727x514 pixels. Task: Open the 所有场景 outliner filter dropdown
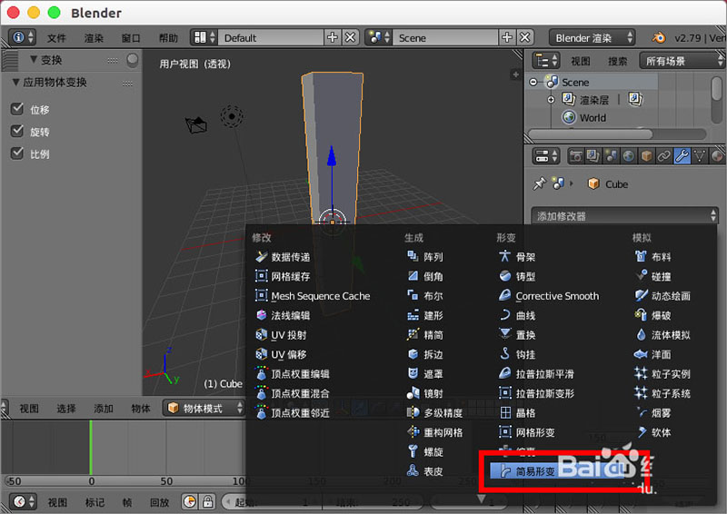pos(681,61)
